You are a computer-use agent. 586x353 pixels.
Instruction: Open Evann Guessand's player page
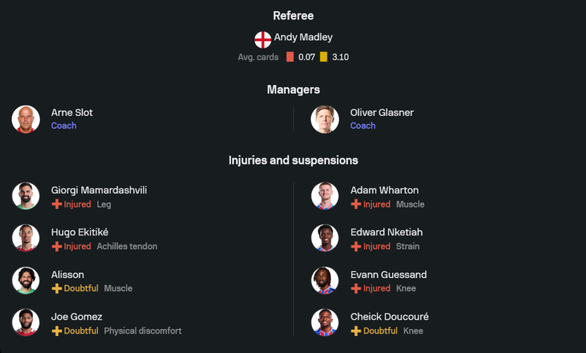[x=389, y=275]
